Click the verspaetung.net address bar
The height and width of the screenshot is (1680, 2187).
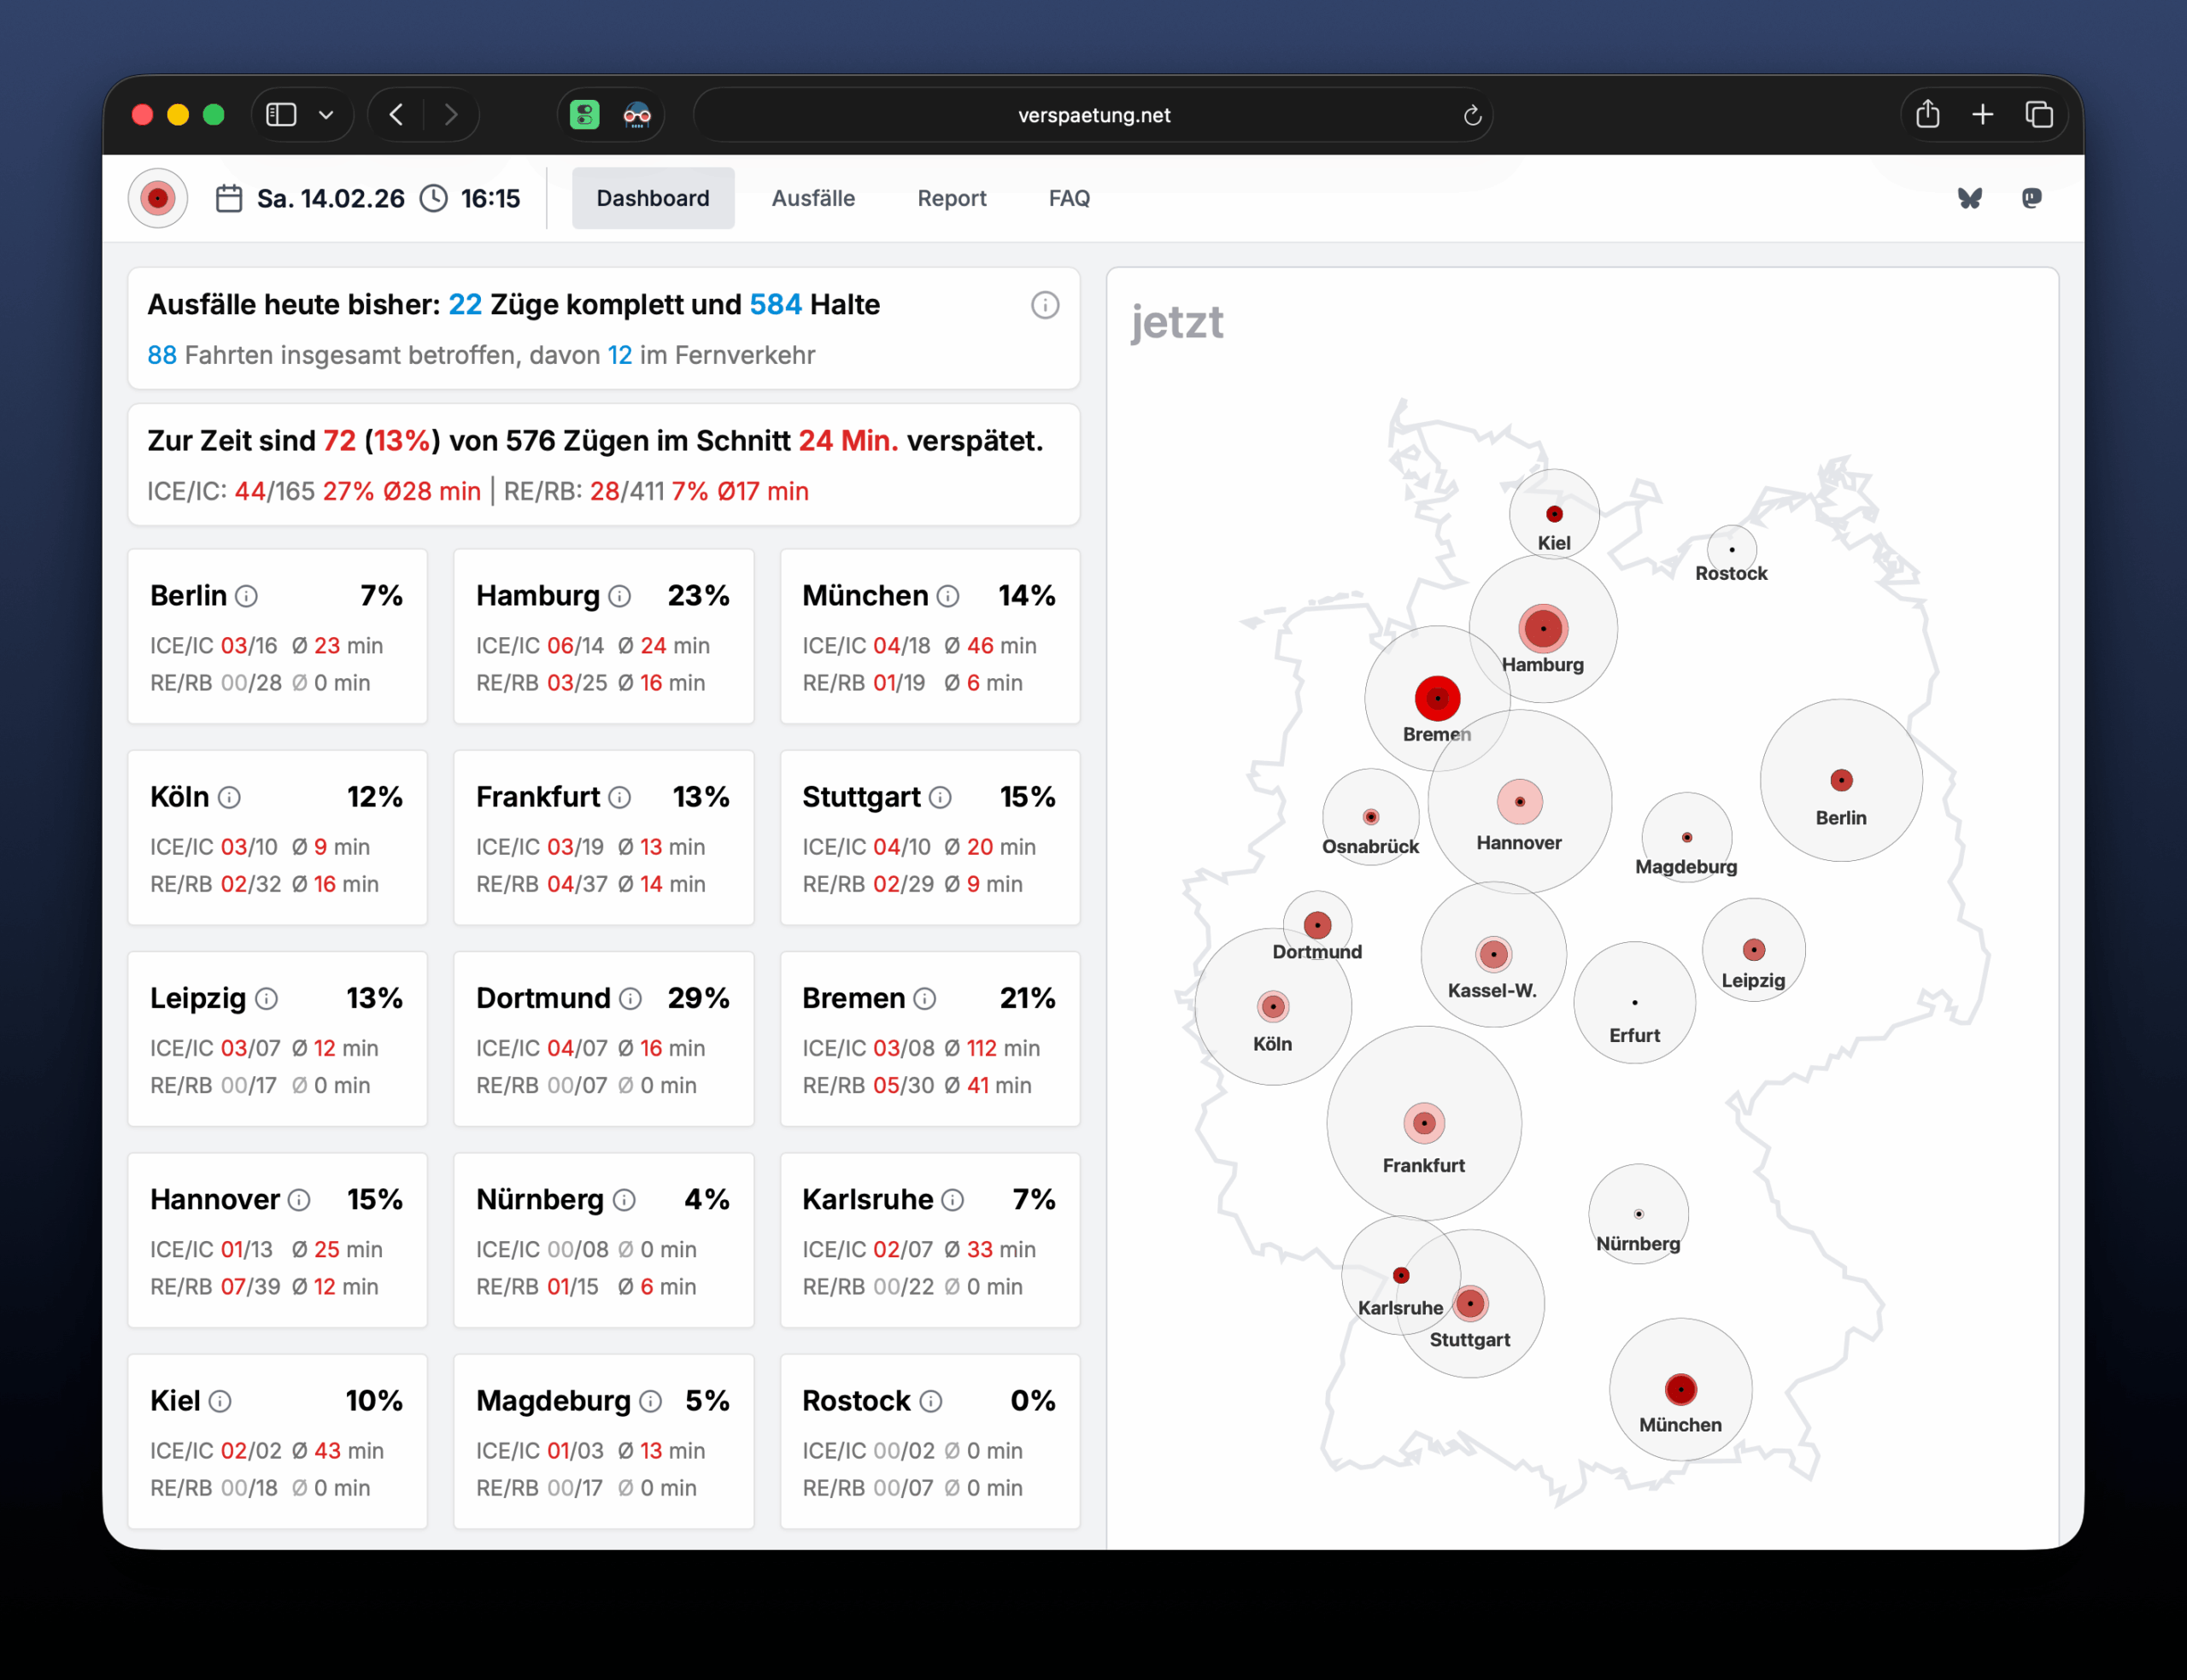tap(1093, 115)
